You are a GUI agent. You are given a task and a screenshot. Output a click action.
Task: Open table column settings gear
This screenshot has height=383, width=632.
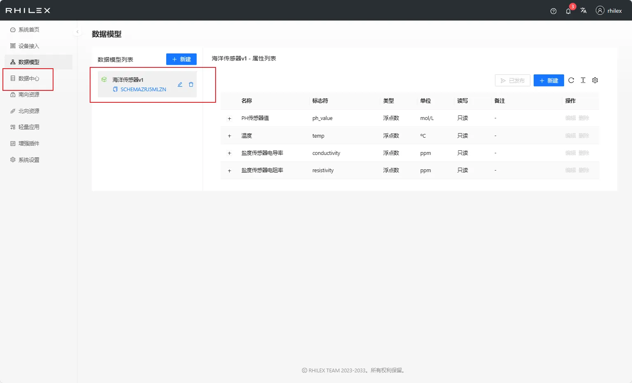[x=595, y=80]
